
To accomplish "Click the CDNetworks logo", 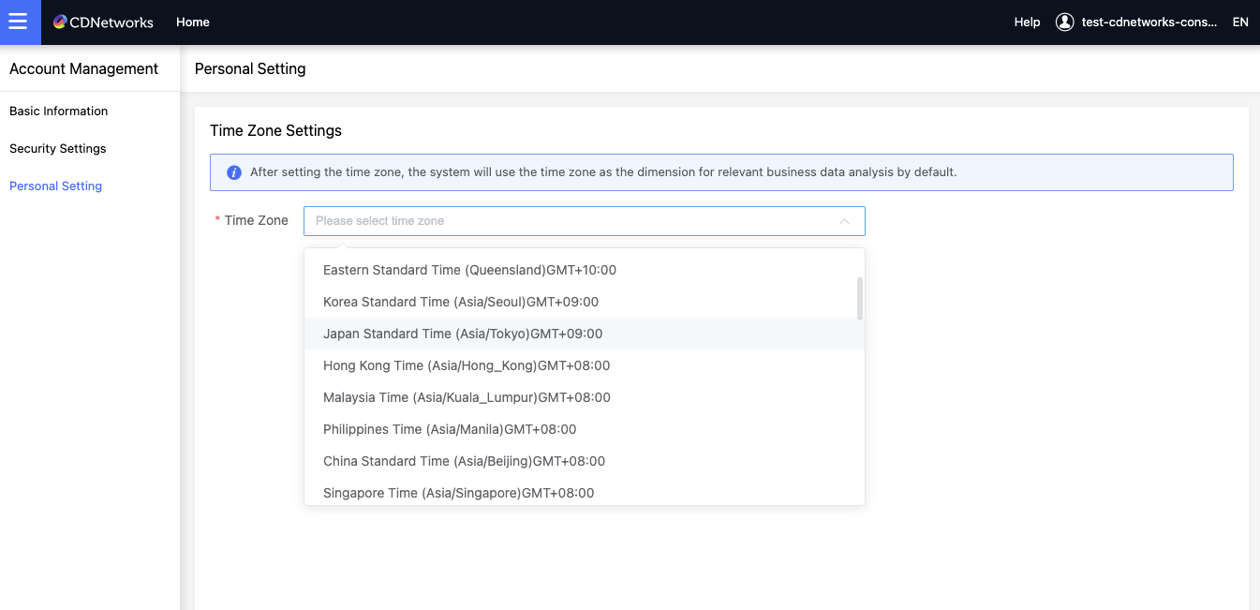I will [103, 22].
